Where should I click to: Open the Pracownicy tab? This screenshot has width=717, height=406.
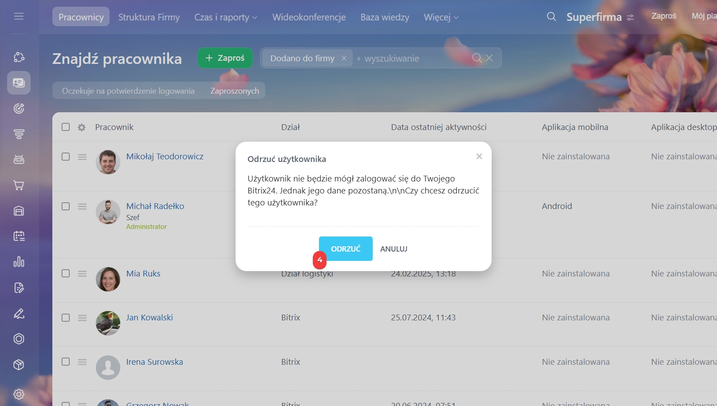[81, 17]
